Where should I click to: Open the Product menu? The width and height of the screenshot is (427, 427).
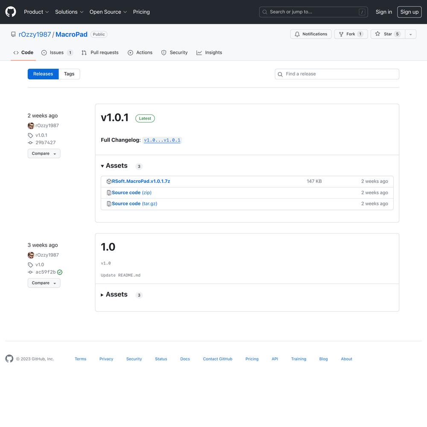coord(36,12)
